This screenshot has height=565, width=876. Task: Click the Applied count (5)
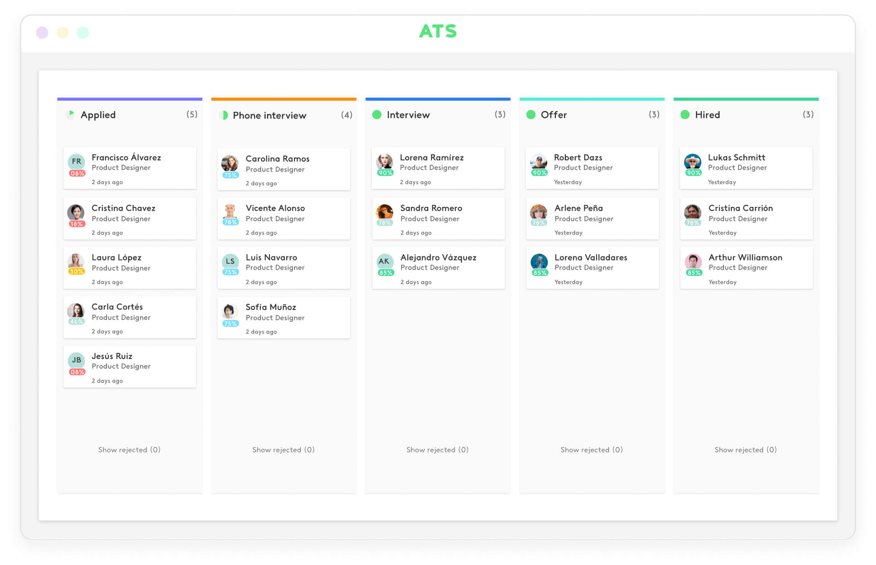tap(192, 114)
